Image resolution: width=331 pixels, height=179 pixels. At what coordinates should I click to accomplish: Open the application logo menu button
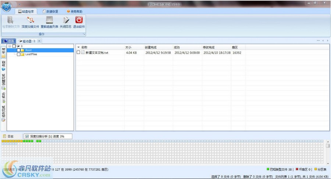click(x=7, y=6)
